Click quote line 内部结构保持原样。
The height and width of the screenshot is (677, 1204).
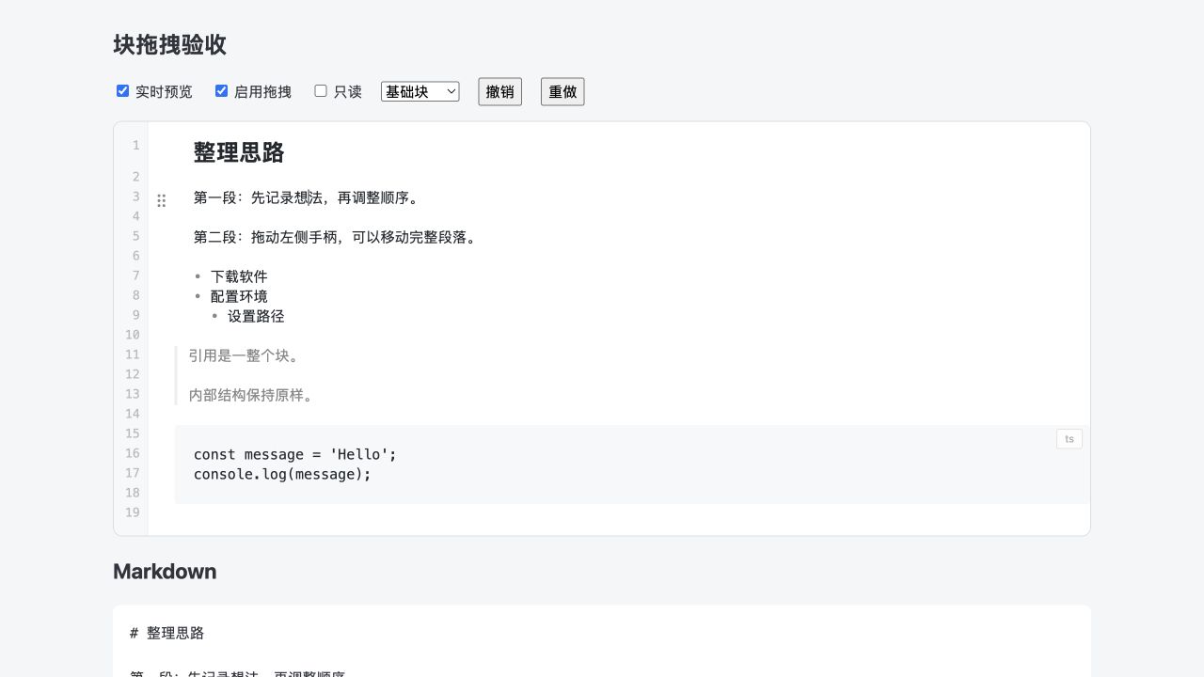(251, 395)
